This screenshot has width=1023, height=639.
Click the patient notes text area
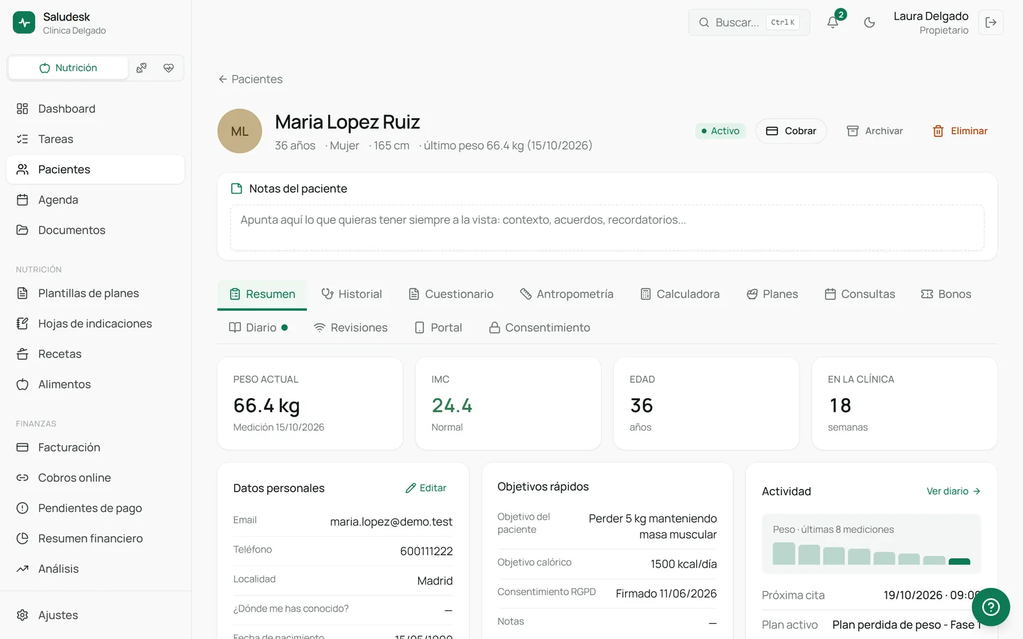tap(607, 227)
